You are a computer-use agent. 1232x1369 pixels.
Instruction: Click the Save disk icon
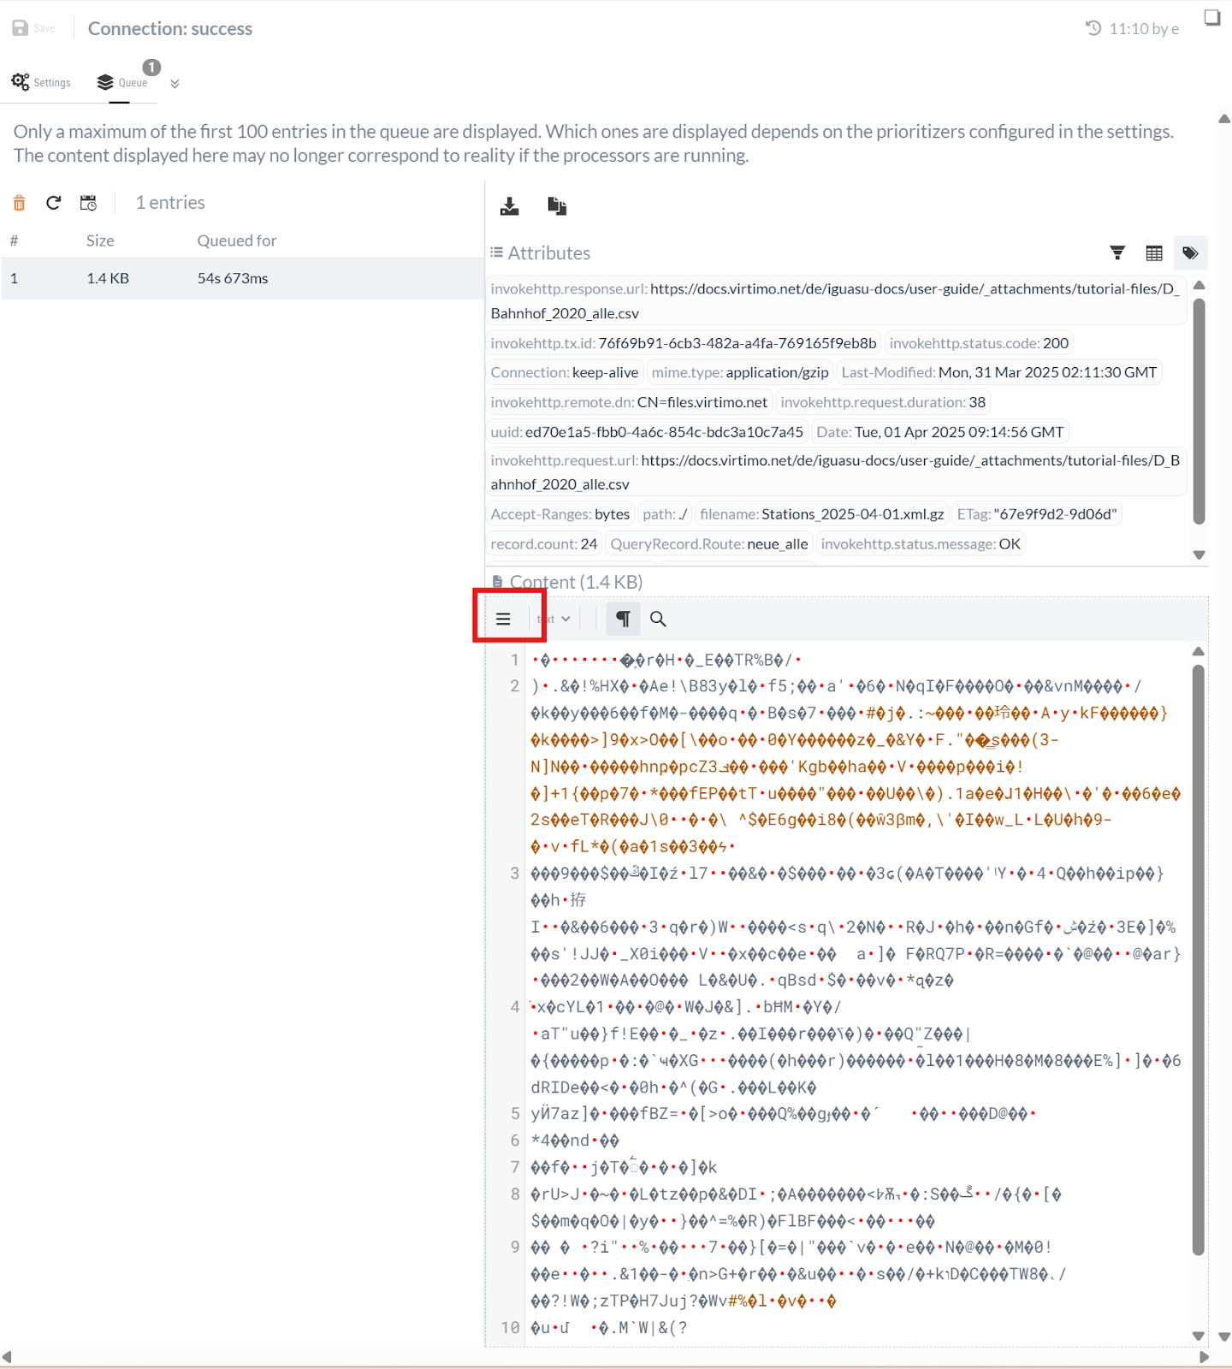(21, 28)
